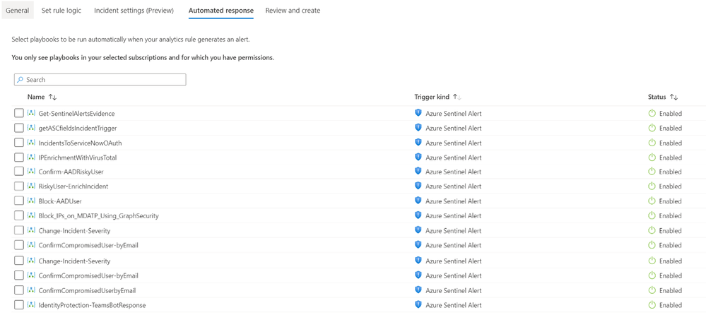Click the shield icon in the IPEnrichmentWithVirusTotal row
This screenshot has width=706, height=315.
418,157
